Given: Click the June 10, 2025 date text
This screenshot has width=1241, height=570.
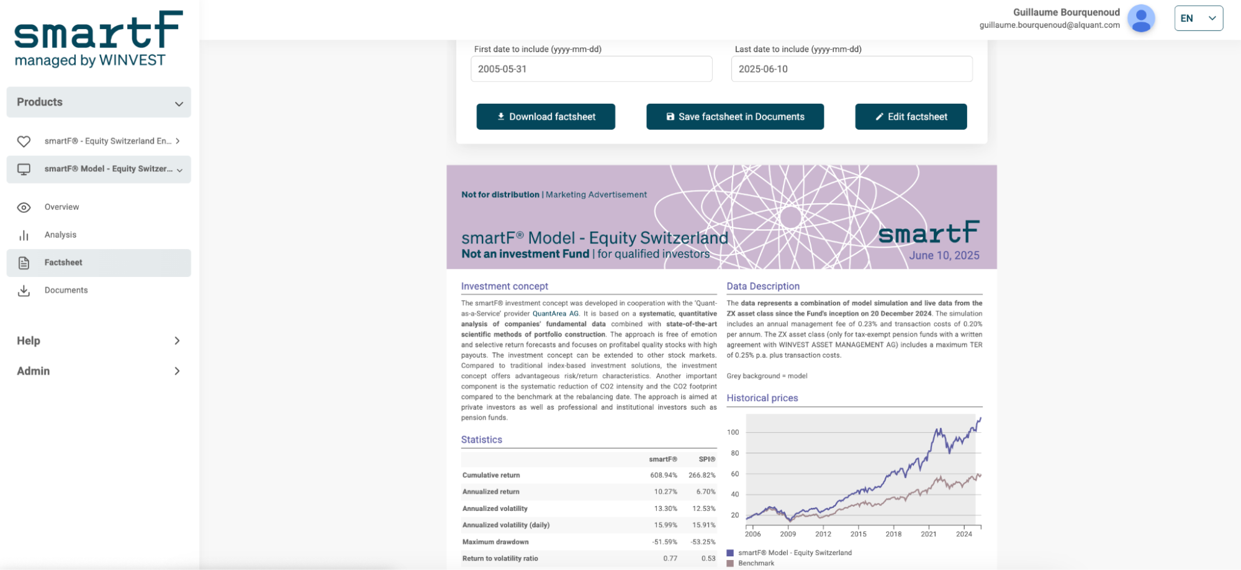Looking at the screenshot, I should tap(944, 256).
